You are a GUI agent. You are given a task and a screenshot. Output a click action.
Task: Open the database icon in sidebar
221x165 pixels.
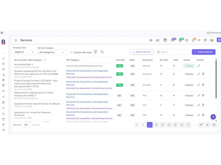coord(4,125)
